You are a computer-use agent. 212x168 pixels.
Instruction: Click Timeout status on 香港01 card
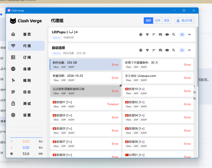pyautogui.click(x=113, y=104)
